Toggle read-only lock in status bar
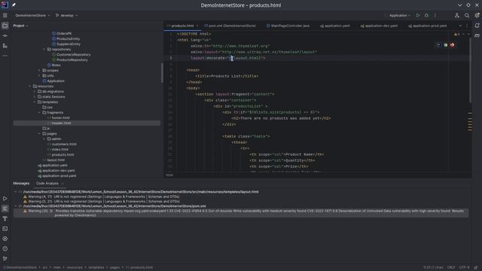Screen dimensions: 482x271 tap(476, 268)
